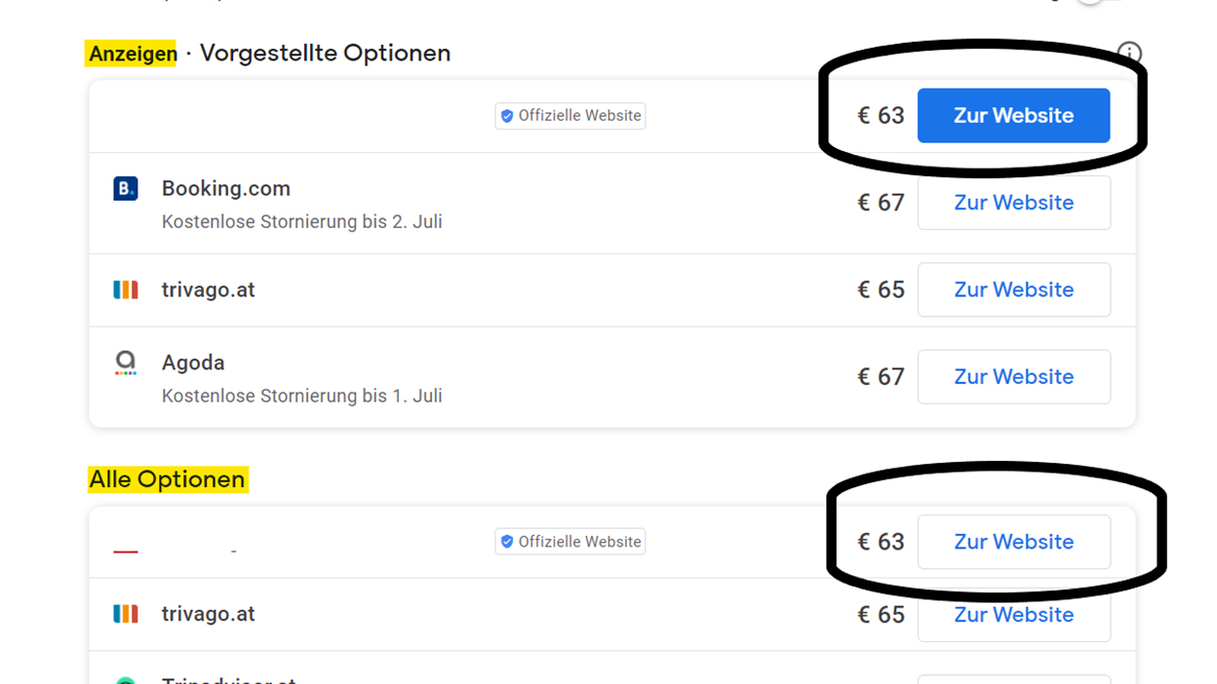The width and height of the screenshot is (1217, 684).
Task: Open Agoda offer via Zur Website
Action: click(1013, 376)
